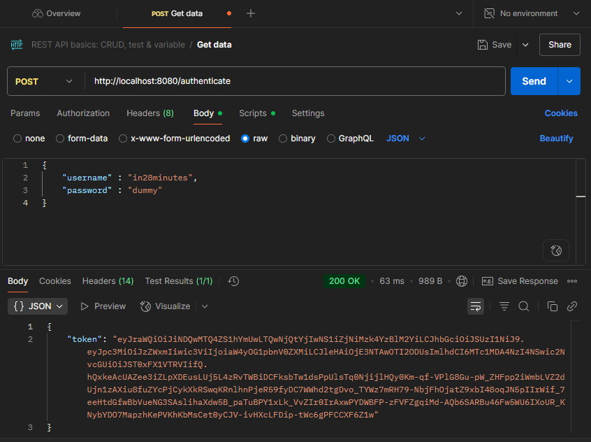The width and height of the screenshot is (591, 442).
Task: Open the No environment selector
Action: 532,13
